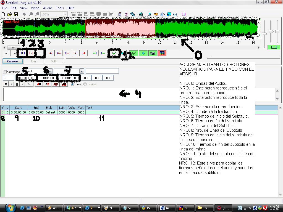Play last 500 ms of selection
283x212 pixels.
point(75,53)
